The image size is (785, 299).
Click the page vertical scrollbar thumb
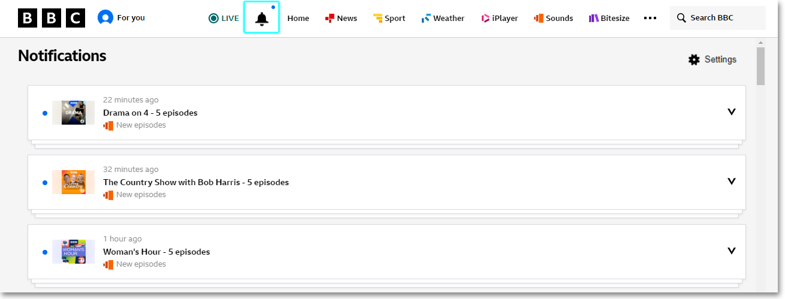tap(761, 66)
